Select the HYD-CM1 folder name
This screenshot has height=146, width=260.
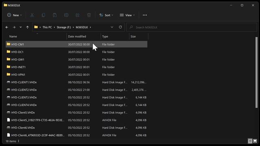pyautogui.click(x=17, y=44)
